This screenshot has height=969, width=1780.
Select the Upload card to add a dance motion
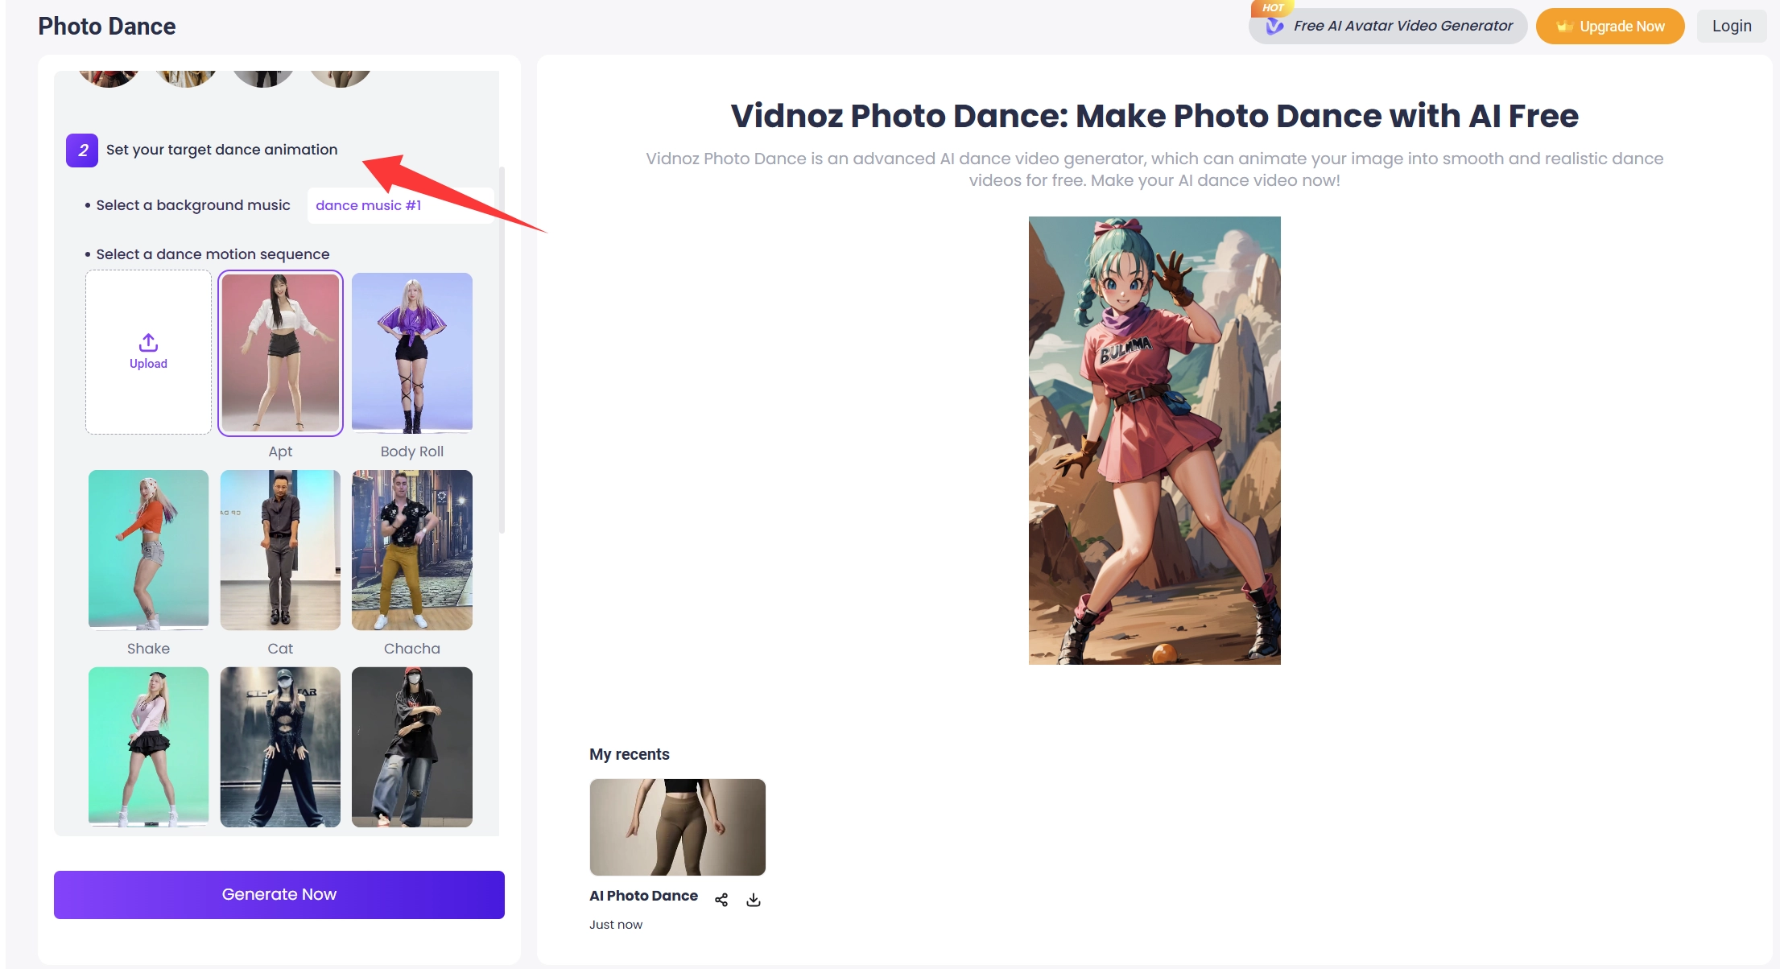point(148,352)
